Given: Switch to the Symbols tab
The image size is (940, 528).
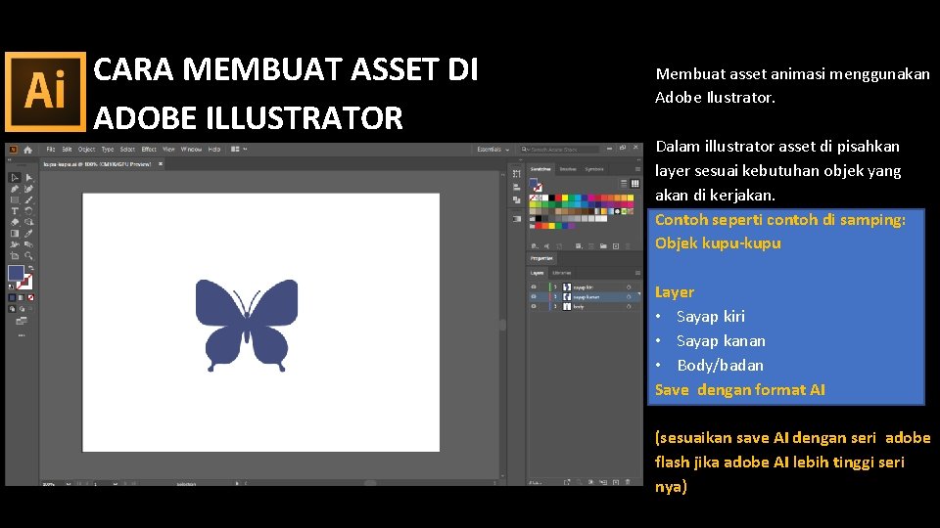Looking at the screenshot, I should point(594,169).
